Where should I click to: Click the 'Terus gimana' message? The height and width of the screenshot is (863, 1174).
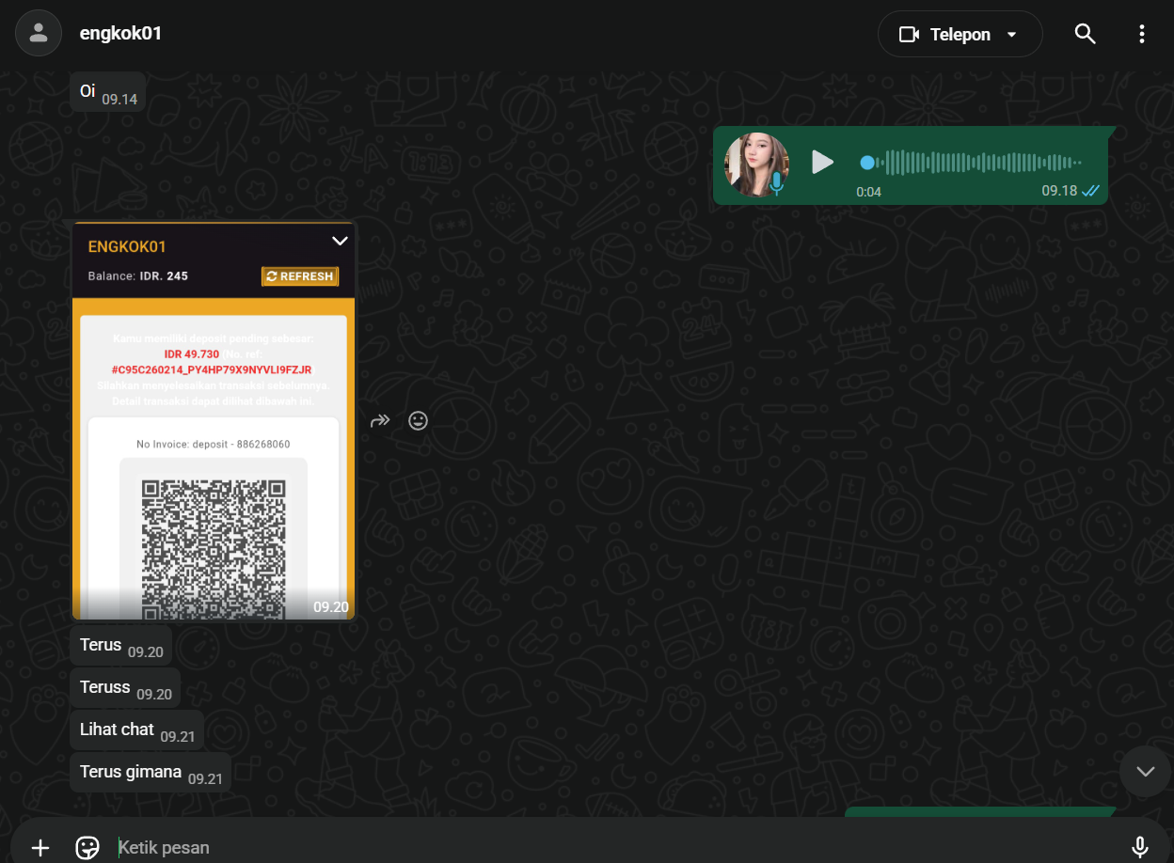151,773
